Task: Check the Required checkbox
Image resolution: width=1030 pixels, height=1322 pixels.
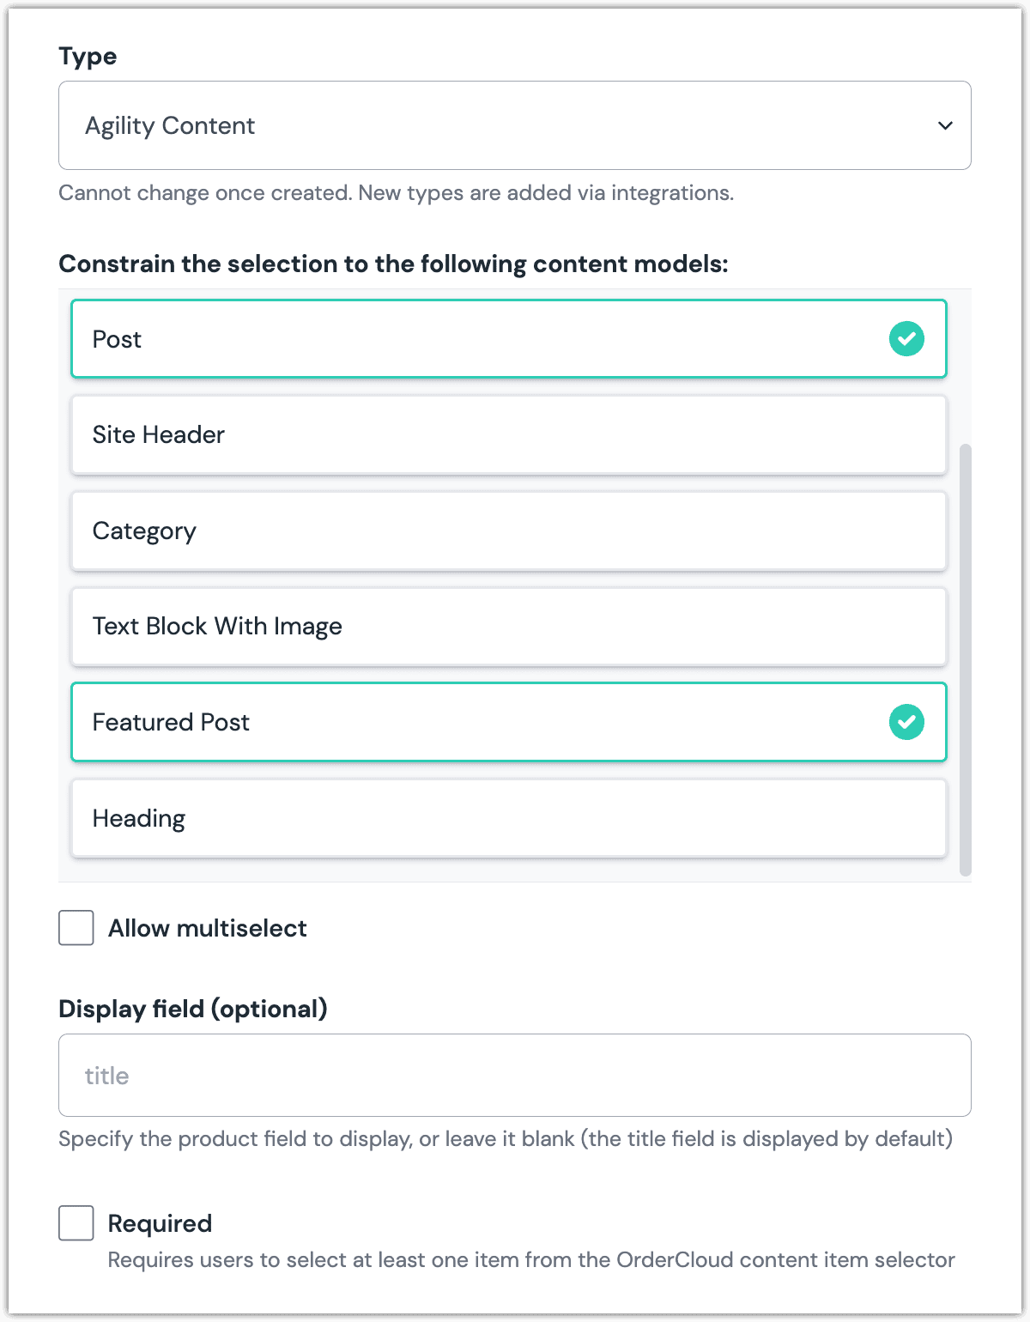Action: coord(76,1222)
